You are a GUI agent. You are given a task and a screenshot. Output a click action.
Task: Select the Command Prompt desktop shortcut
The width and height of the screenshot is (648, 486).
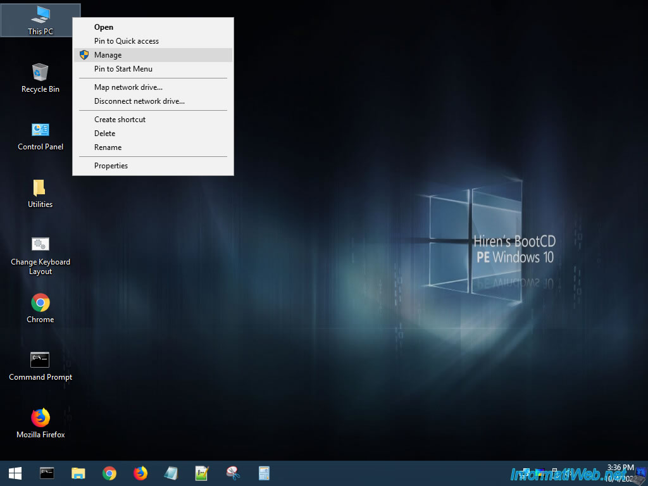point(40,366)
